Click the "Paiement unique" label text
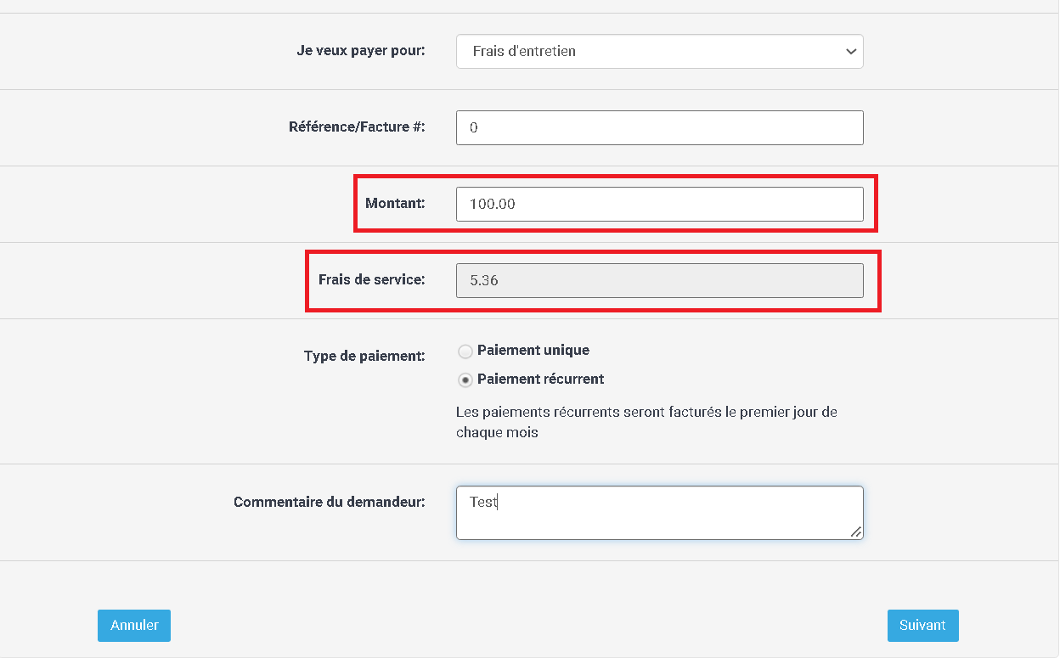Viewport: 1060px width, 658px height. (x=533, y=350)
